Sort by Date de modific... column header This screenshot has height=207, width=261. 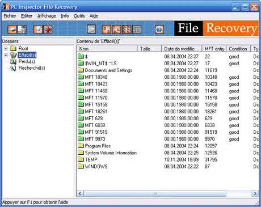click(x=182, y=49)
